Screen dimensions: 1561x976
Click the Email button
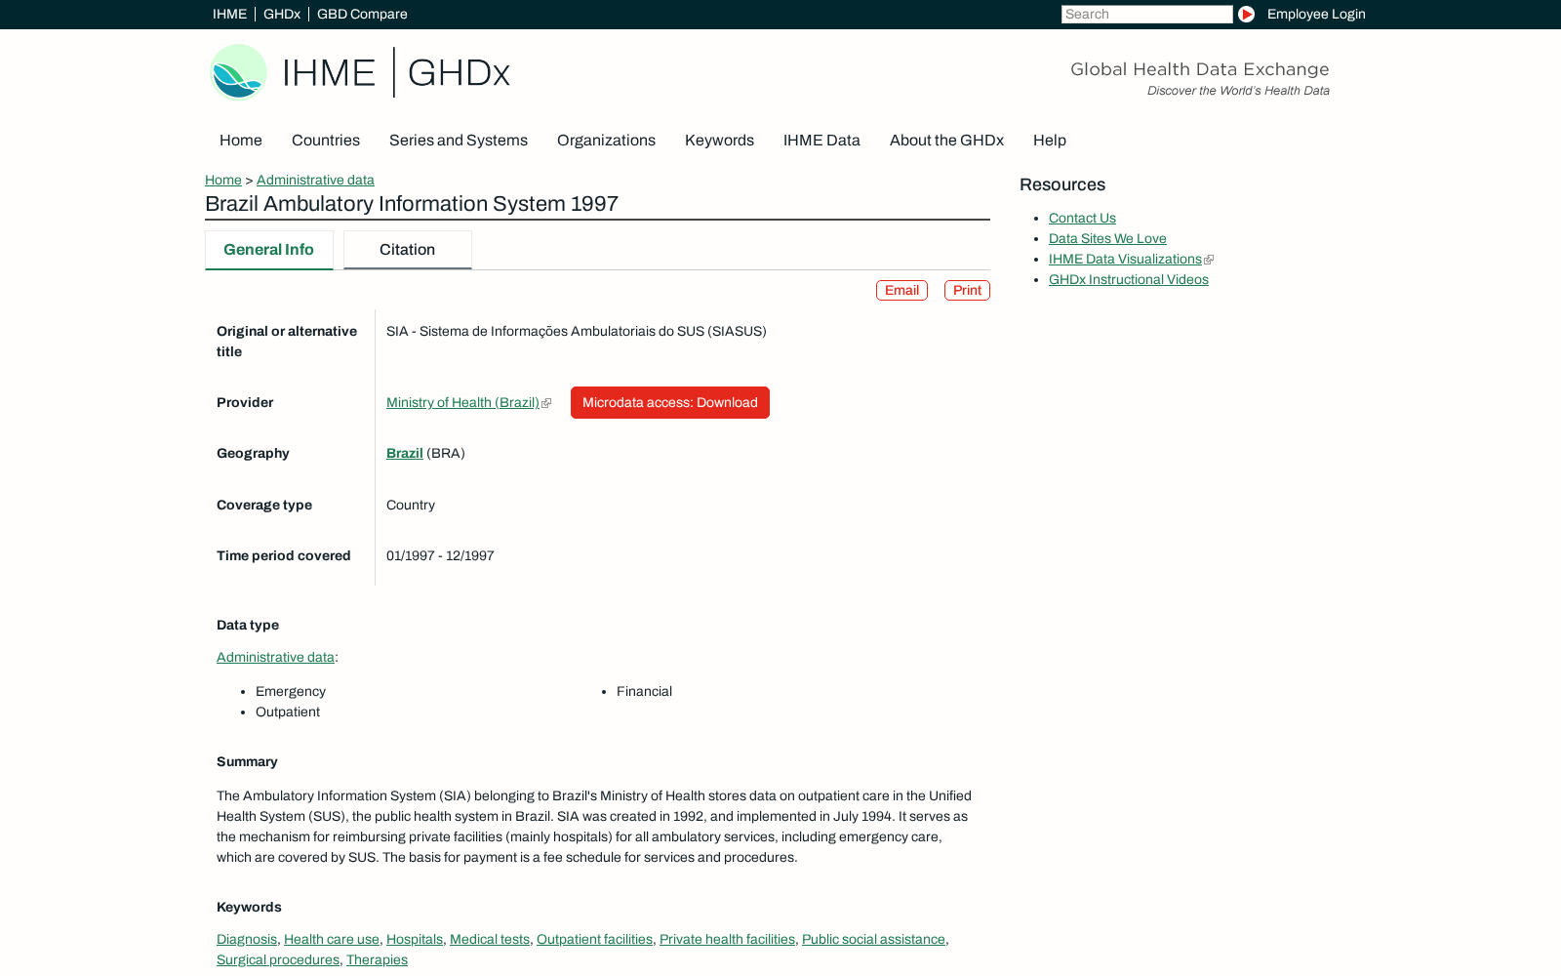(x=901, y=290)
